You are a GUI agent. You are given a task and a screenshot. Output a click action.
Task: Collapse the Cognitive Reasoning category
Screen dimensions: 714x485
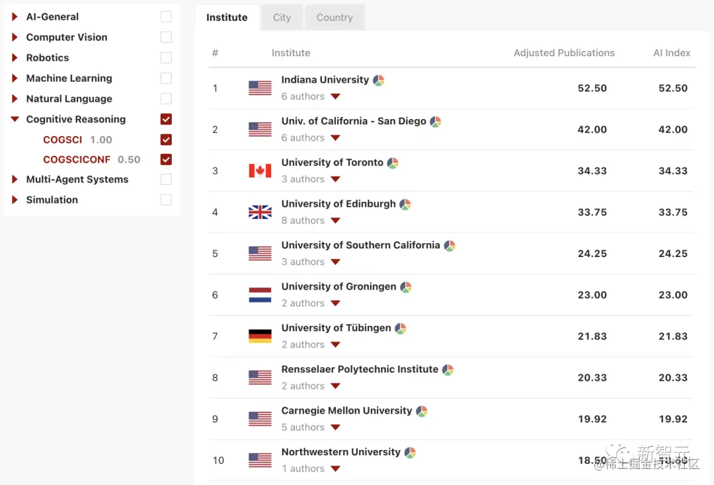tap(15, 119)
